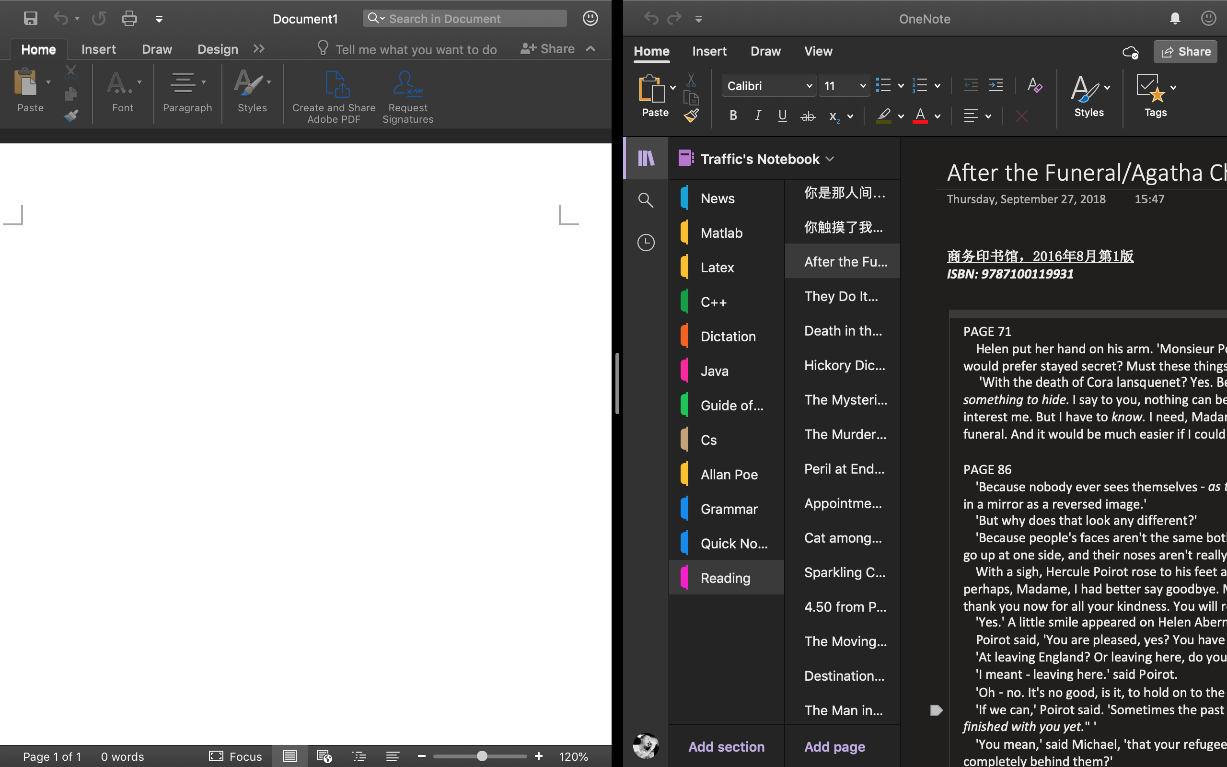Click the Format Painter in OneNote
This screenshot has width=1227, height=767.
click(692, 116)
